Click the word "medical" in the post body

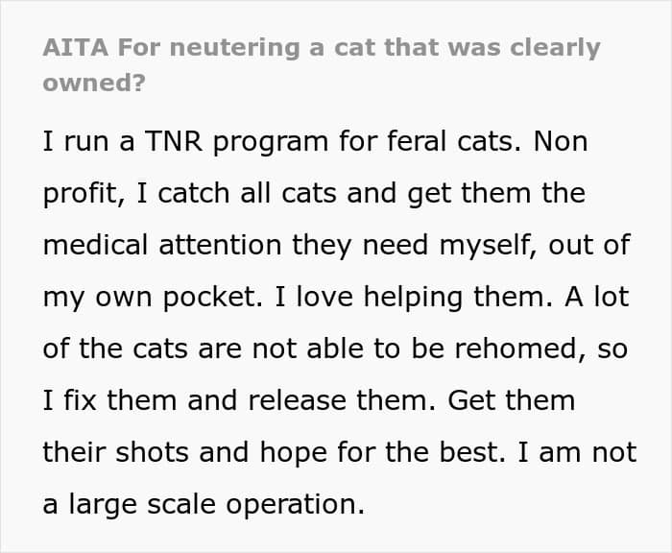[x=96, y=245]
